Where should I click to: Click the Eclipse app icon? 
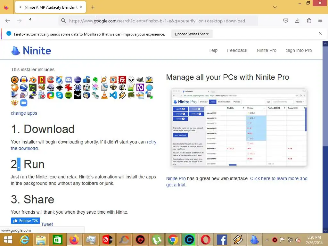[x=78, y=80]
